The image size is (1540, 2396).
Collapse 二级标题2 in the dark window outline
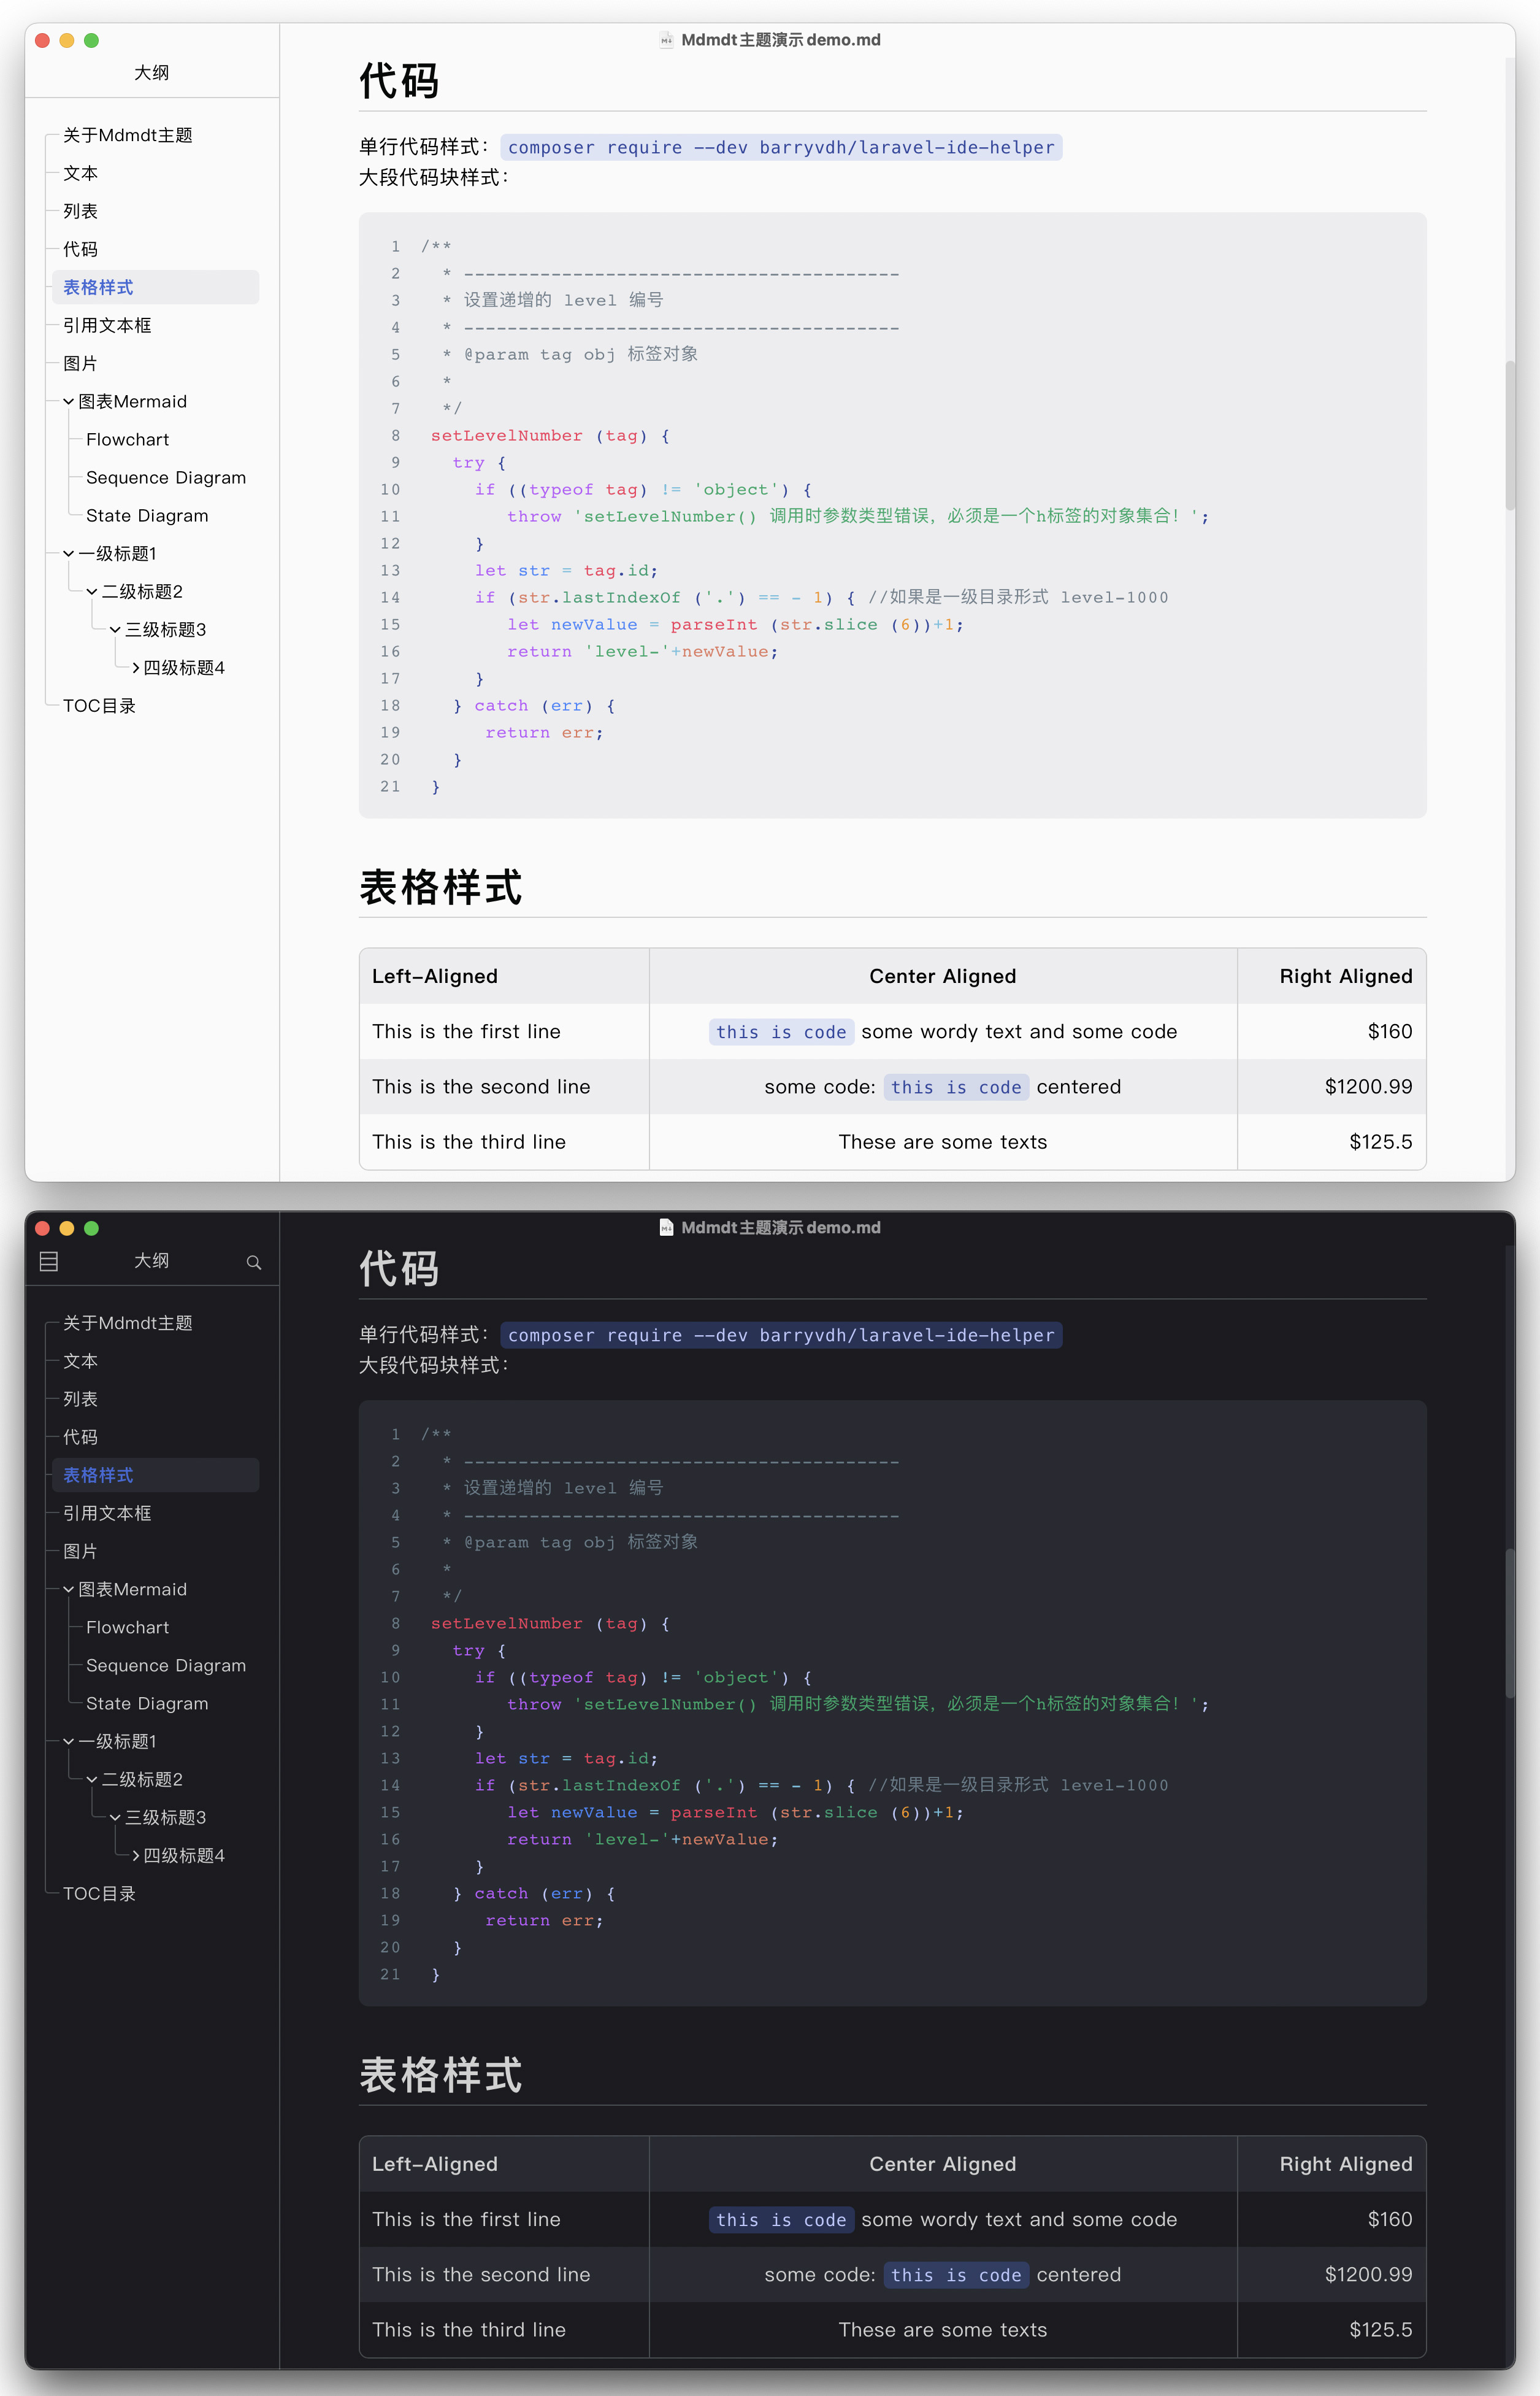pyautogui.click(x=92, y=1780)
